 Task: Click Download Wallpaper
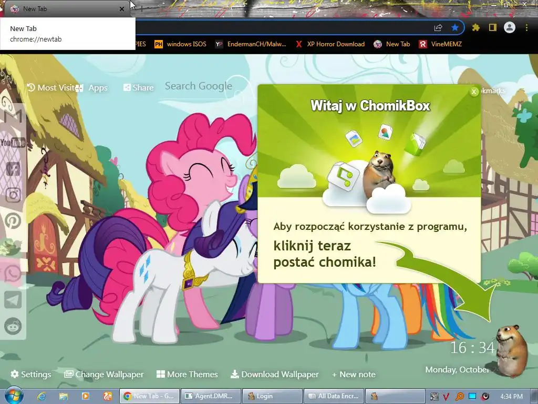[274, 374]
